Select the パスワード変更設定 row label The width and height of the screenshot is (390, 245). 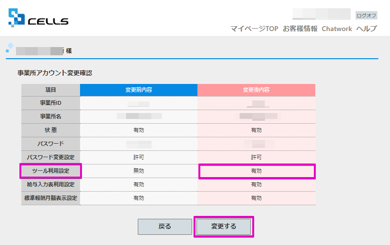pyautogui.click(x=51, y=158)
